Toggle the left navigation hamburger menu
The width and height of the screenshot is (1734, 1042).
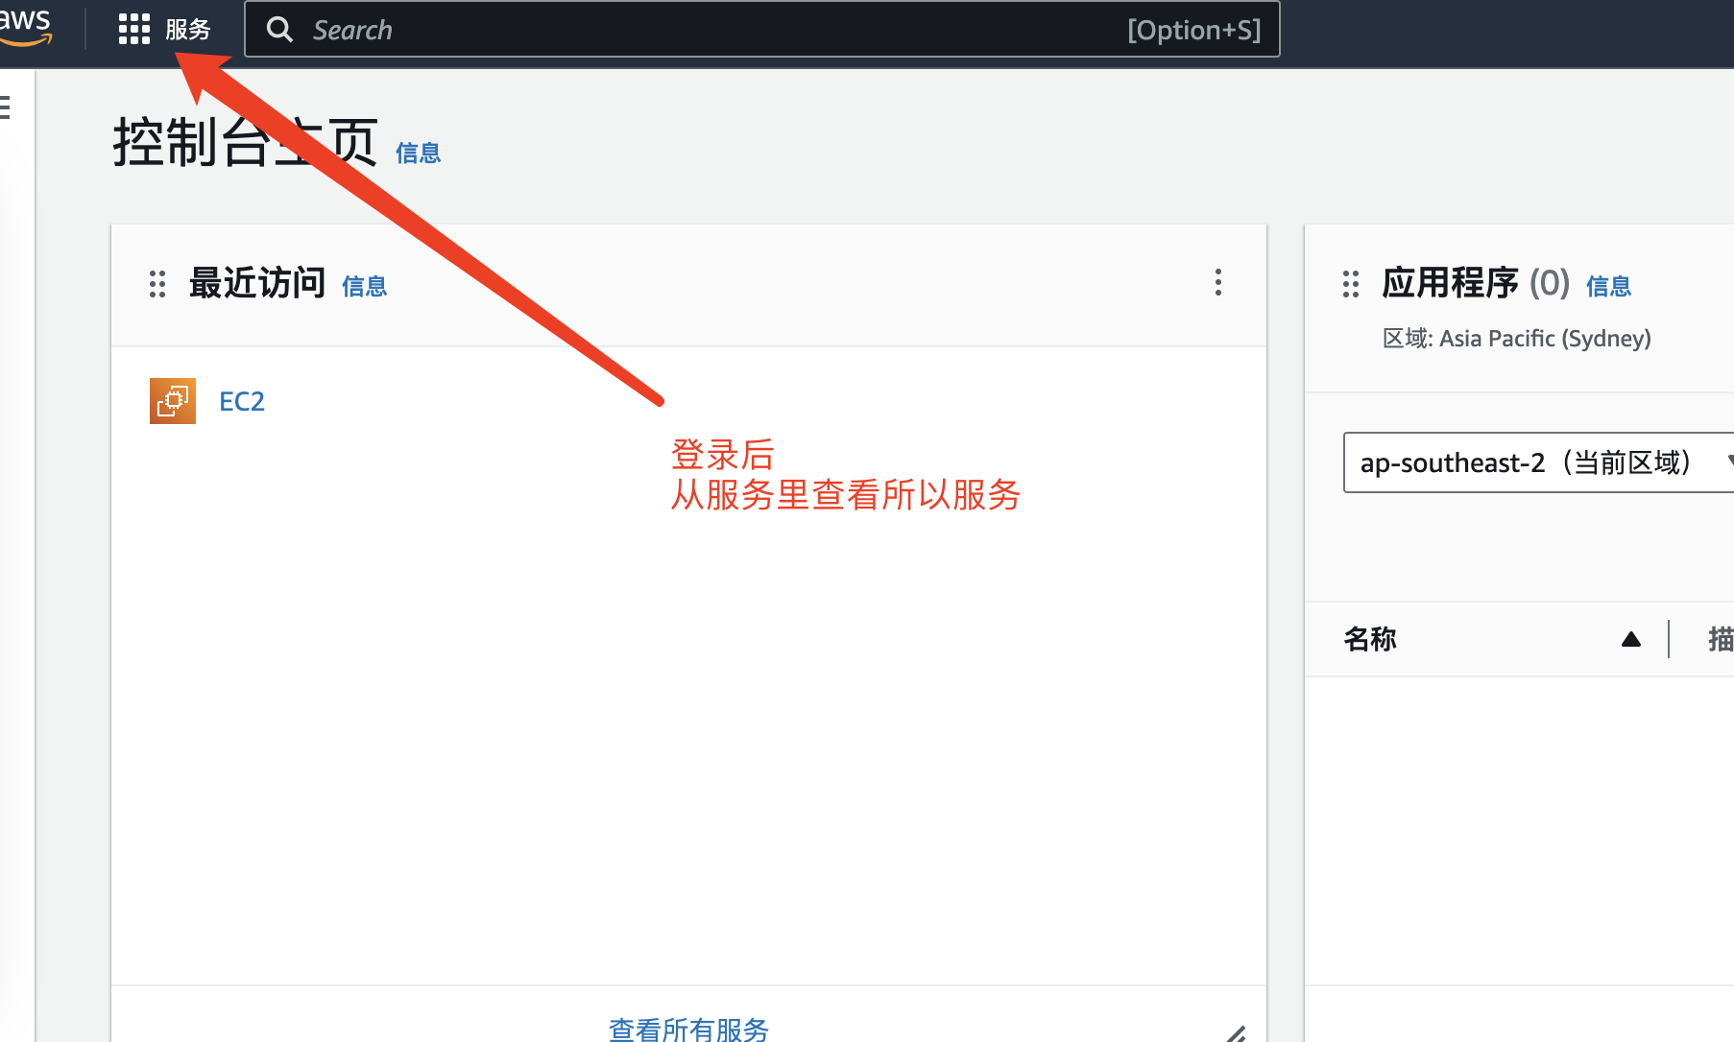pos(5,107)
